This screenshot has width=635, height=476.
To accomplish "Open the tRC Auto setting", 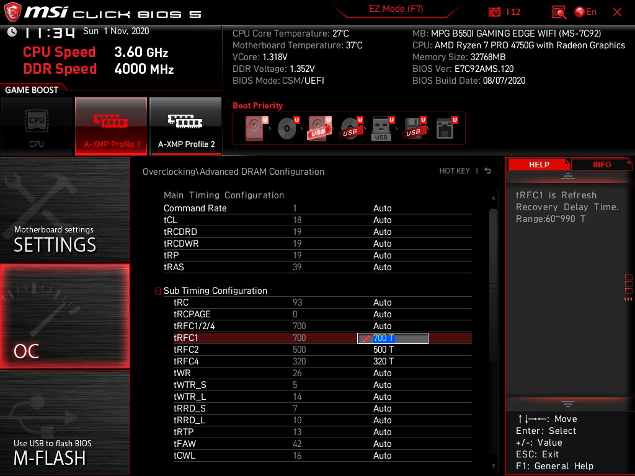I will point(382,302).
